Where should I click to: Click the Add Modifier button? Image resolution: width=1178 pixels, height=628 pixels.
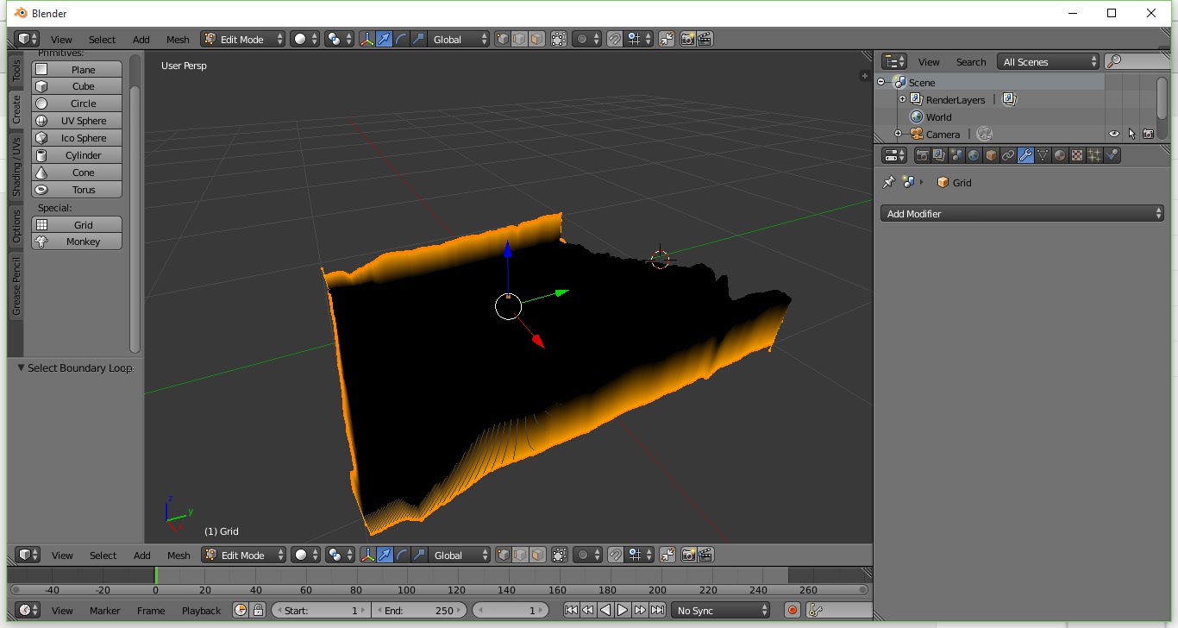pos(1021,213)
